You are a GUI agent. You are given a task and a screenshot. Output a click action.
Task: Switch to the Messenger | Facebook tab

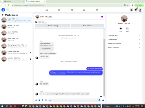[35, 1]
